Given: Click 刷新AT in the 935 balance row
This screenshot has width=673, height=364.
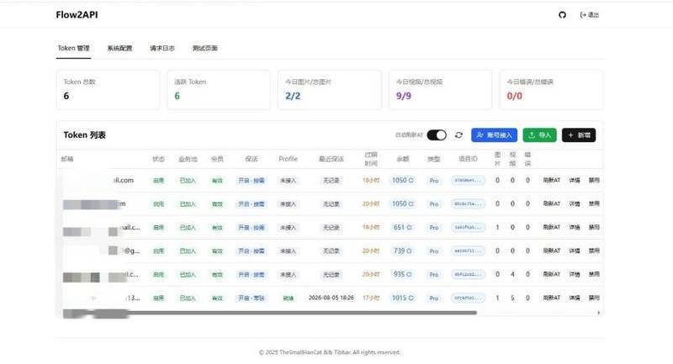Looking at the screenshot, I should (552, 274).
